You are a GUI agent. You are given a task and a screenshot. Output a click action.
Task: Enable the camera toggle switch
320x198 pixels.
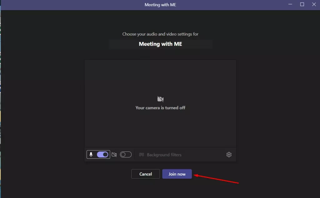pos(126,155)
